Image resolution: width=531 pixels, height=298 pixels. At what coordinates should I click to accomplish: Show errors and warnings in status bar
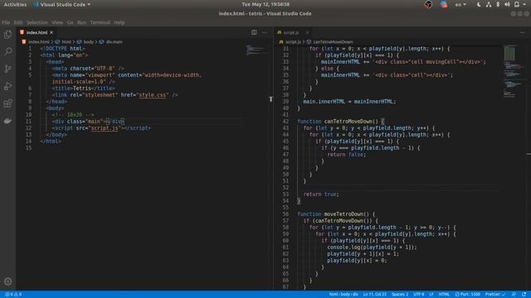[13, 295]
